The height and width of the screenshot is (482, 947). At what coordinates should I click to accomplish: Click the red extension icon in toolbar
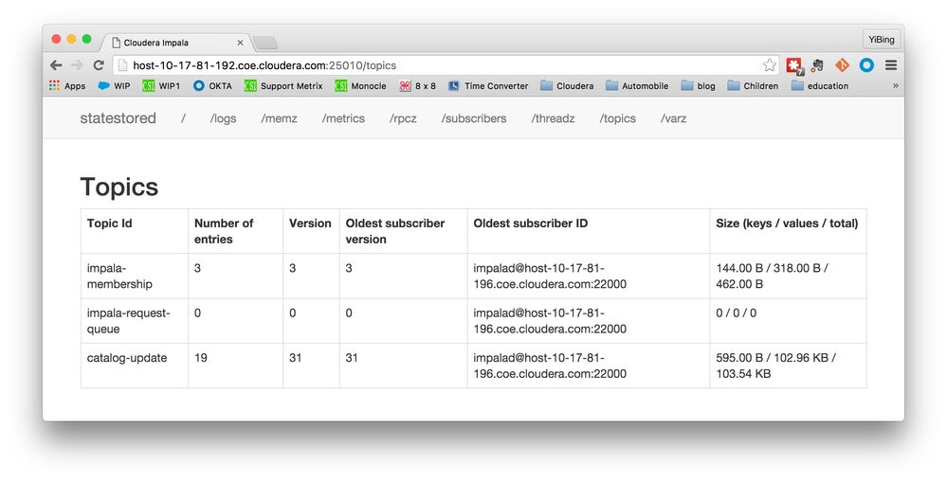pyautogui.click(x=793, y=65)
